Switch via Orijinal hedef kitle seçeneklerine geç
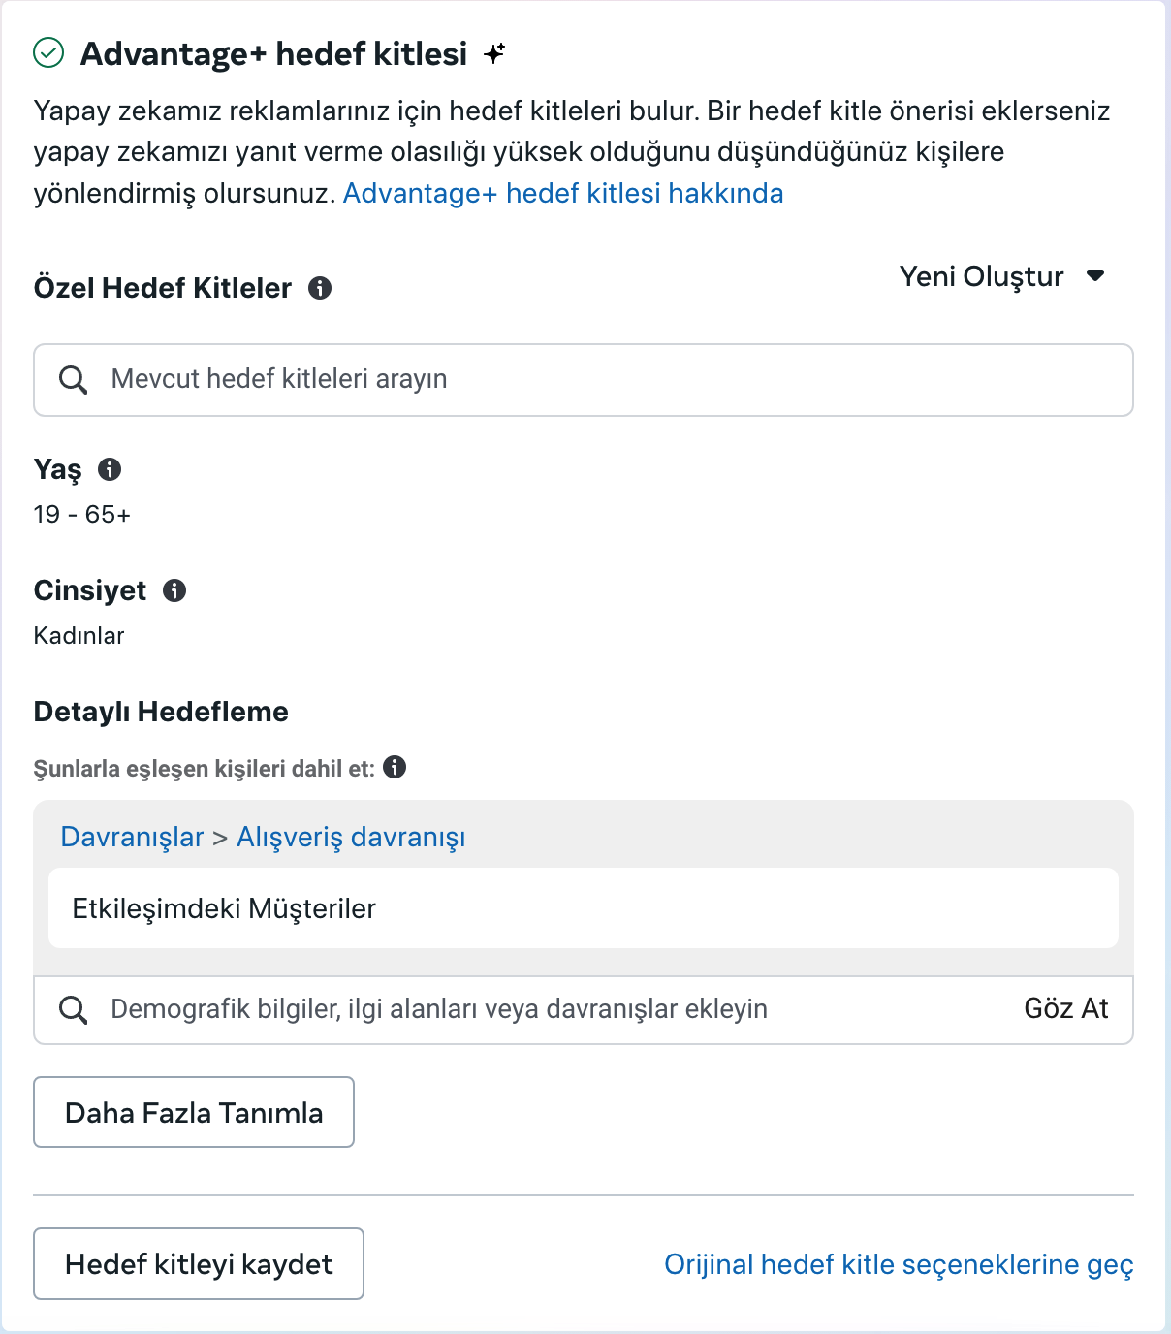Viewport: 1171px width, 1334px height. tap(899, 1264)
